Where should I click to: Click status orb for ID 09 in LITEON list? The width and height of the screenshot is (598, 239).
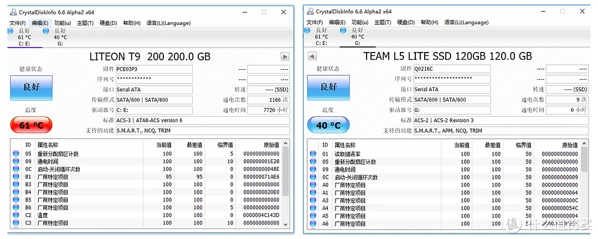click(16, 161)
